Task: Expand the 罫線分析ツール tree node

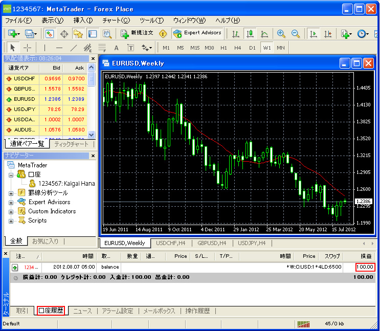Action: pos(11,193)
